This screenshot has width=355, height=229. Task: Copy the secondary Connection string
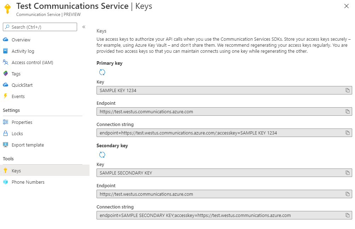[x=347, y=215]
